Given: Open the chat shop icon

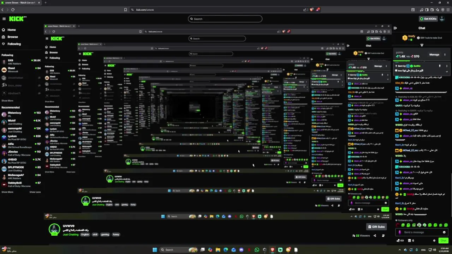Looking at the screenshot, I should [411, 241].
